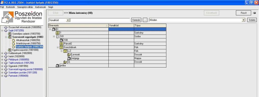Click the cabinet icon of Páncél2
The height and width of the screenshot is (97, 259).
(61, 44)
